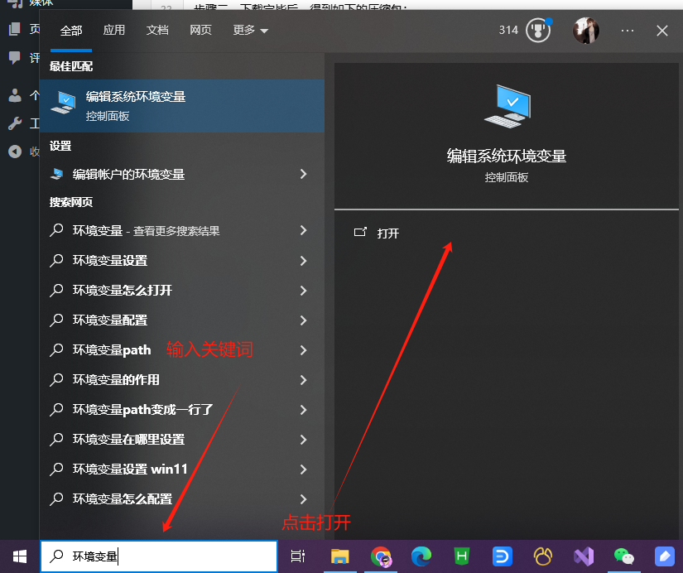
Task: Open the three-dot options menu
Action: point(628,31)
